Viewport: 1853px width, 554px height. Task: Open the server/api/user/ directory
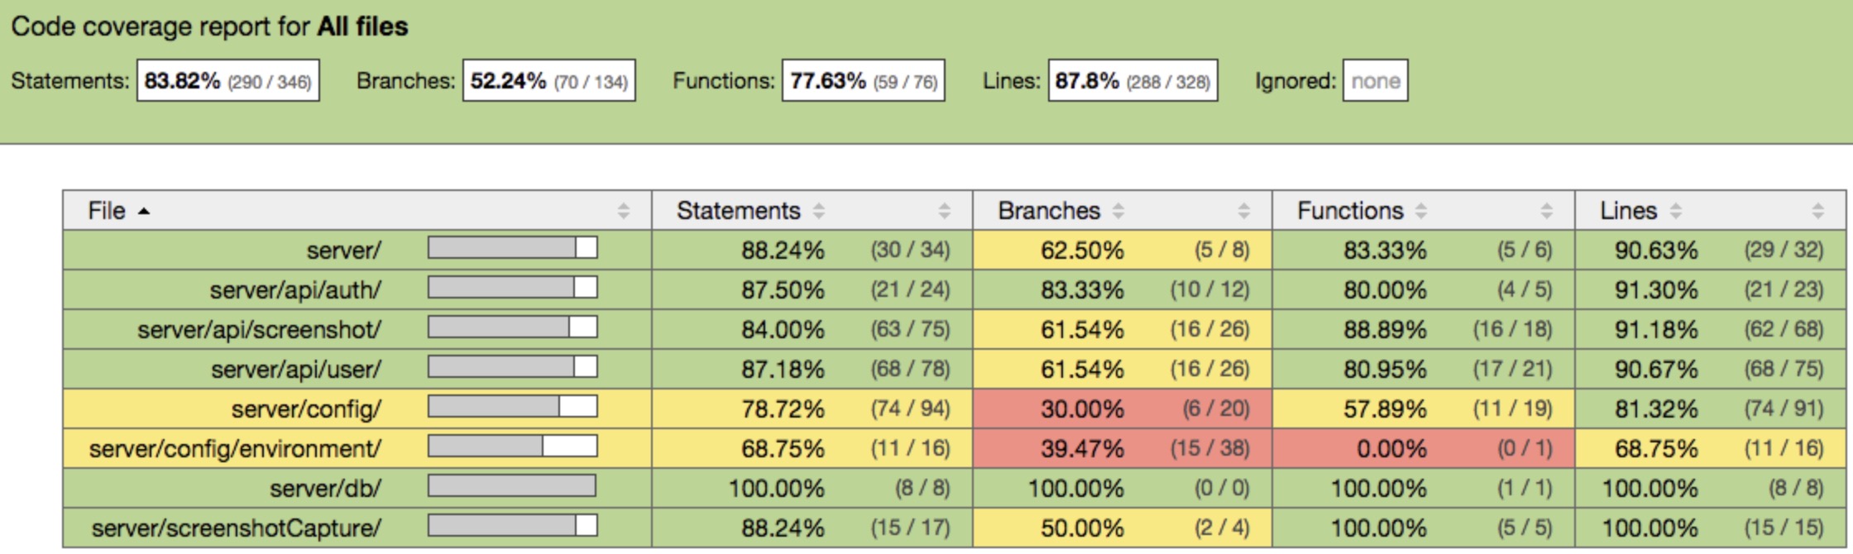coord(296,370)
